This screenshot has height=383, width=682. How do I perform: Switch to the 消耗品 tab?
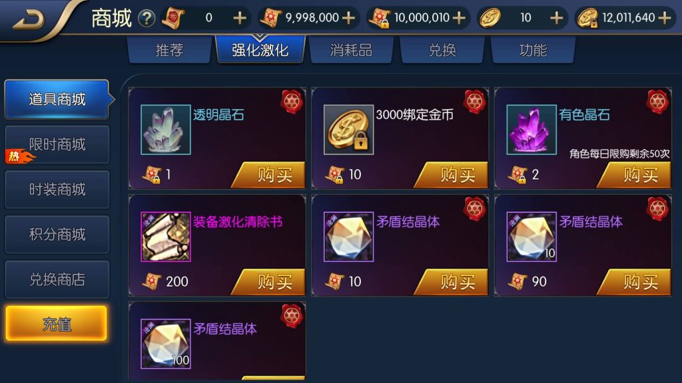click(x=351, y=50)
